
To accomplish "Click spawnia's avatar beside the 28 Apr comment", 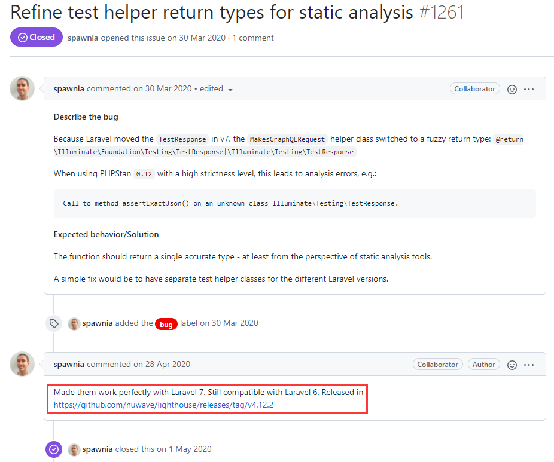I will tap(22, 364).
